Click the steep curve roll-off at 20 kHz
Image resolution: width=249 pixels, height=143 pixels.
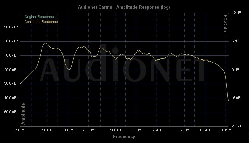pyautogui.click(x=227, y=86)
